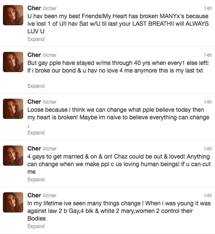
Task: Open Cher's avatar on the 'best Friends' tweet
Action: coord(13,15)
